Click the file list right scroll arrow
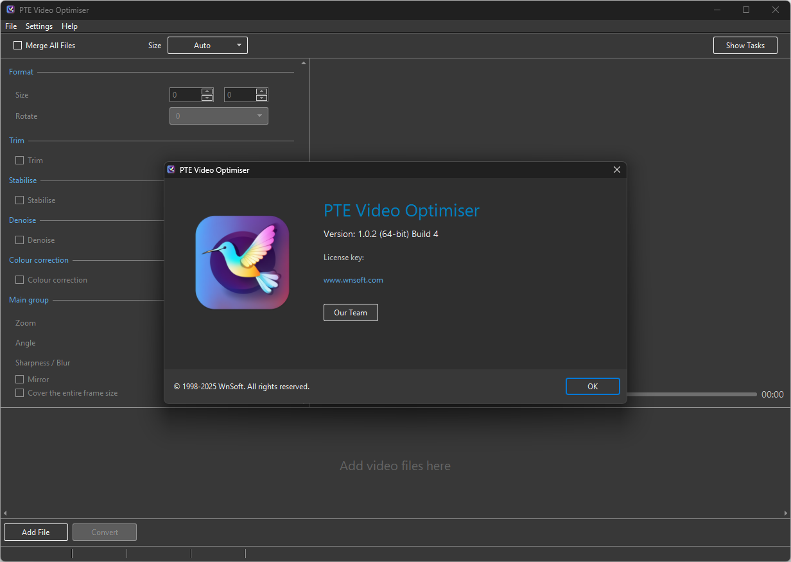This screenshot has width=791, height=562. pyautogui.click(x=786, y=513)
